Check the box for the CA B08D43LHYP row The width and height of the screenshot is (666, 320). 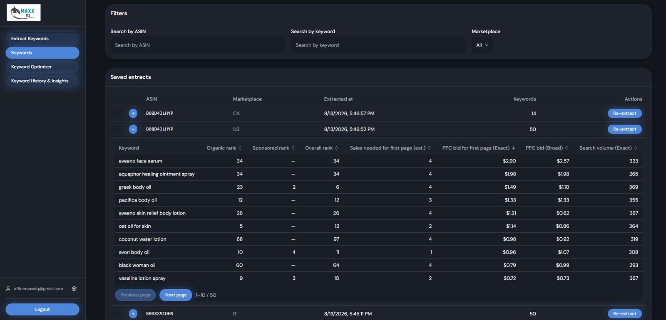pyautogui.click(x=117, y=113)
